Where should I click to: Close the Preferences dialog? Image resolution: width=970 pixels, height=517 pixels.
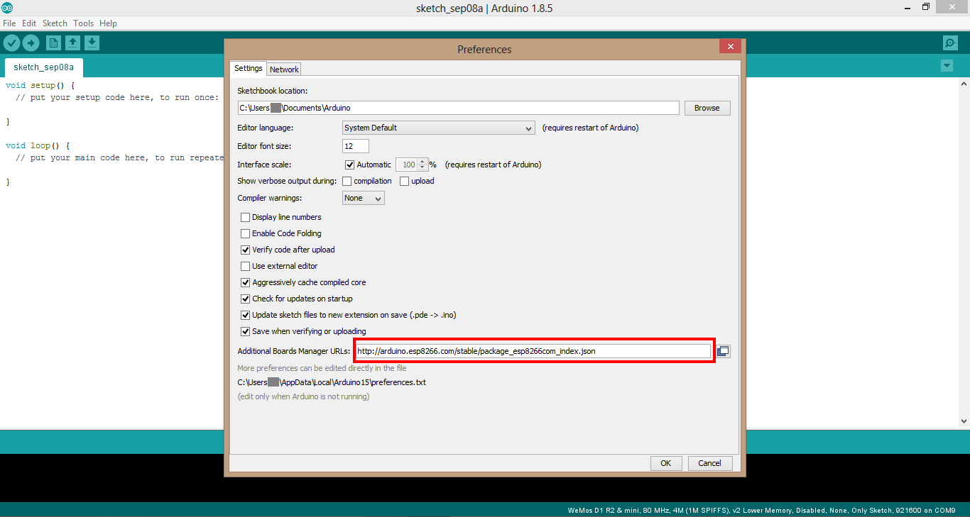click(x=730, y=47)
